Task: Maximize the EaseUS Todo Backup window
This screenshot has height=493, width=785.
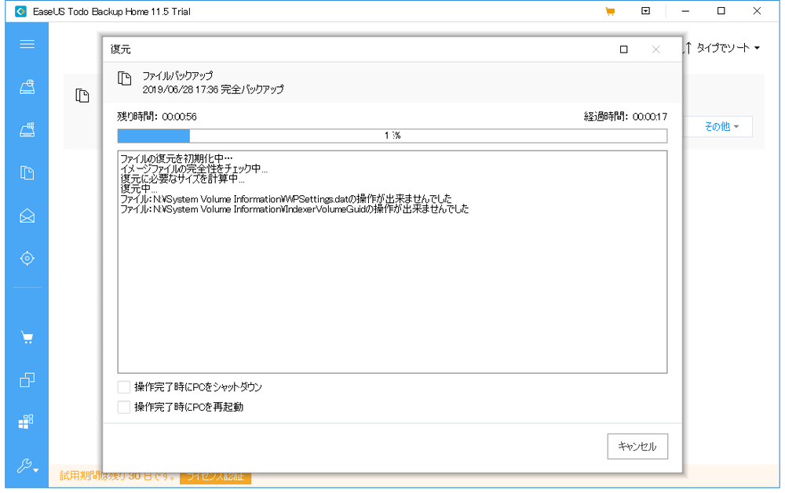Action: point(721,11)
